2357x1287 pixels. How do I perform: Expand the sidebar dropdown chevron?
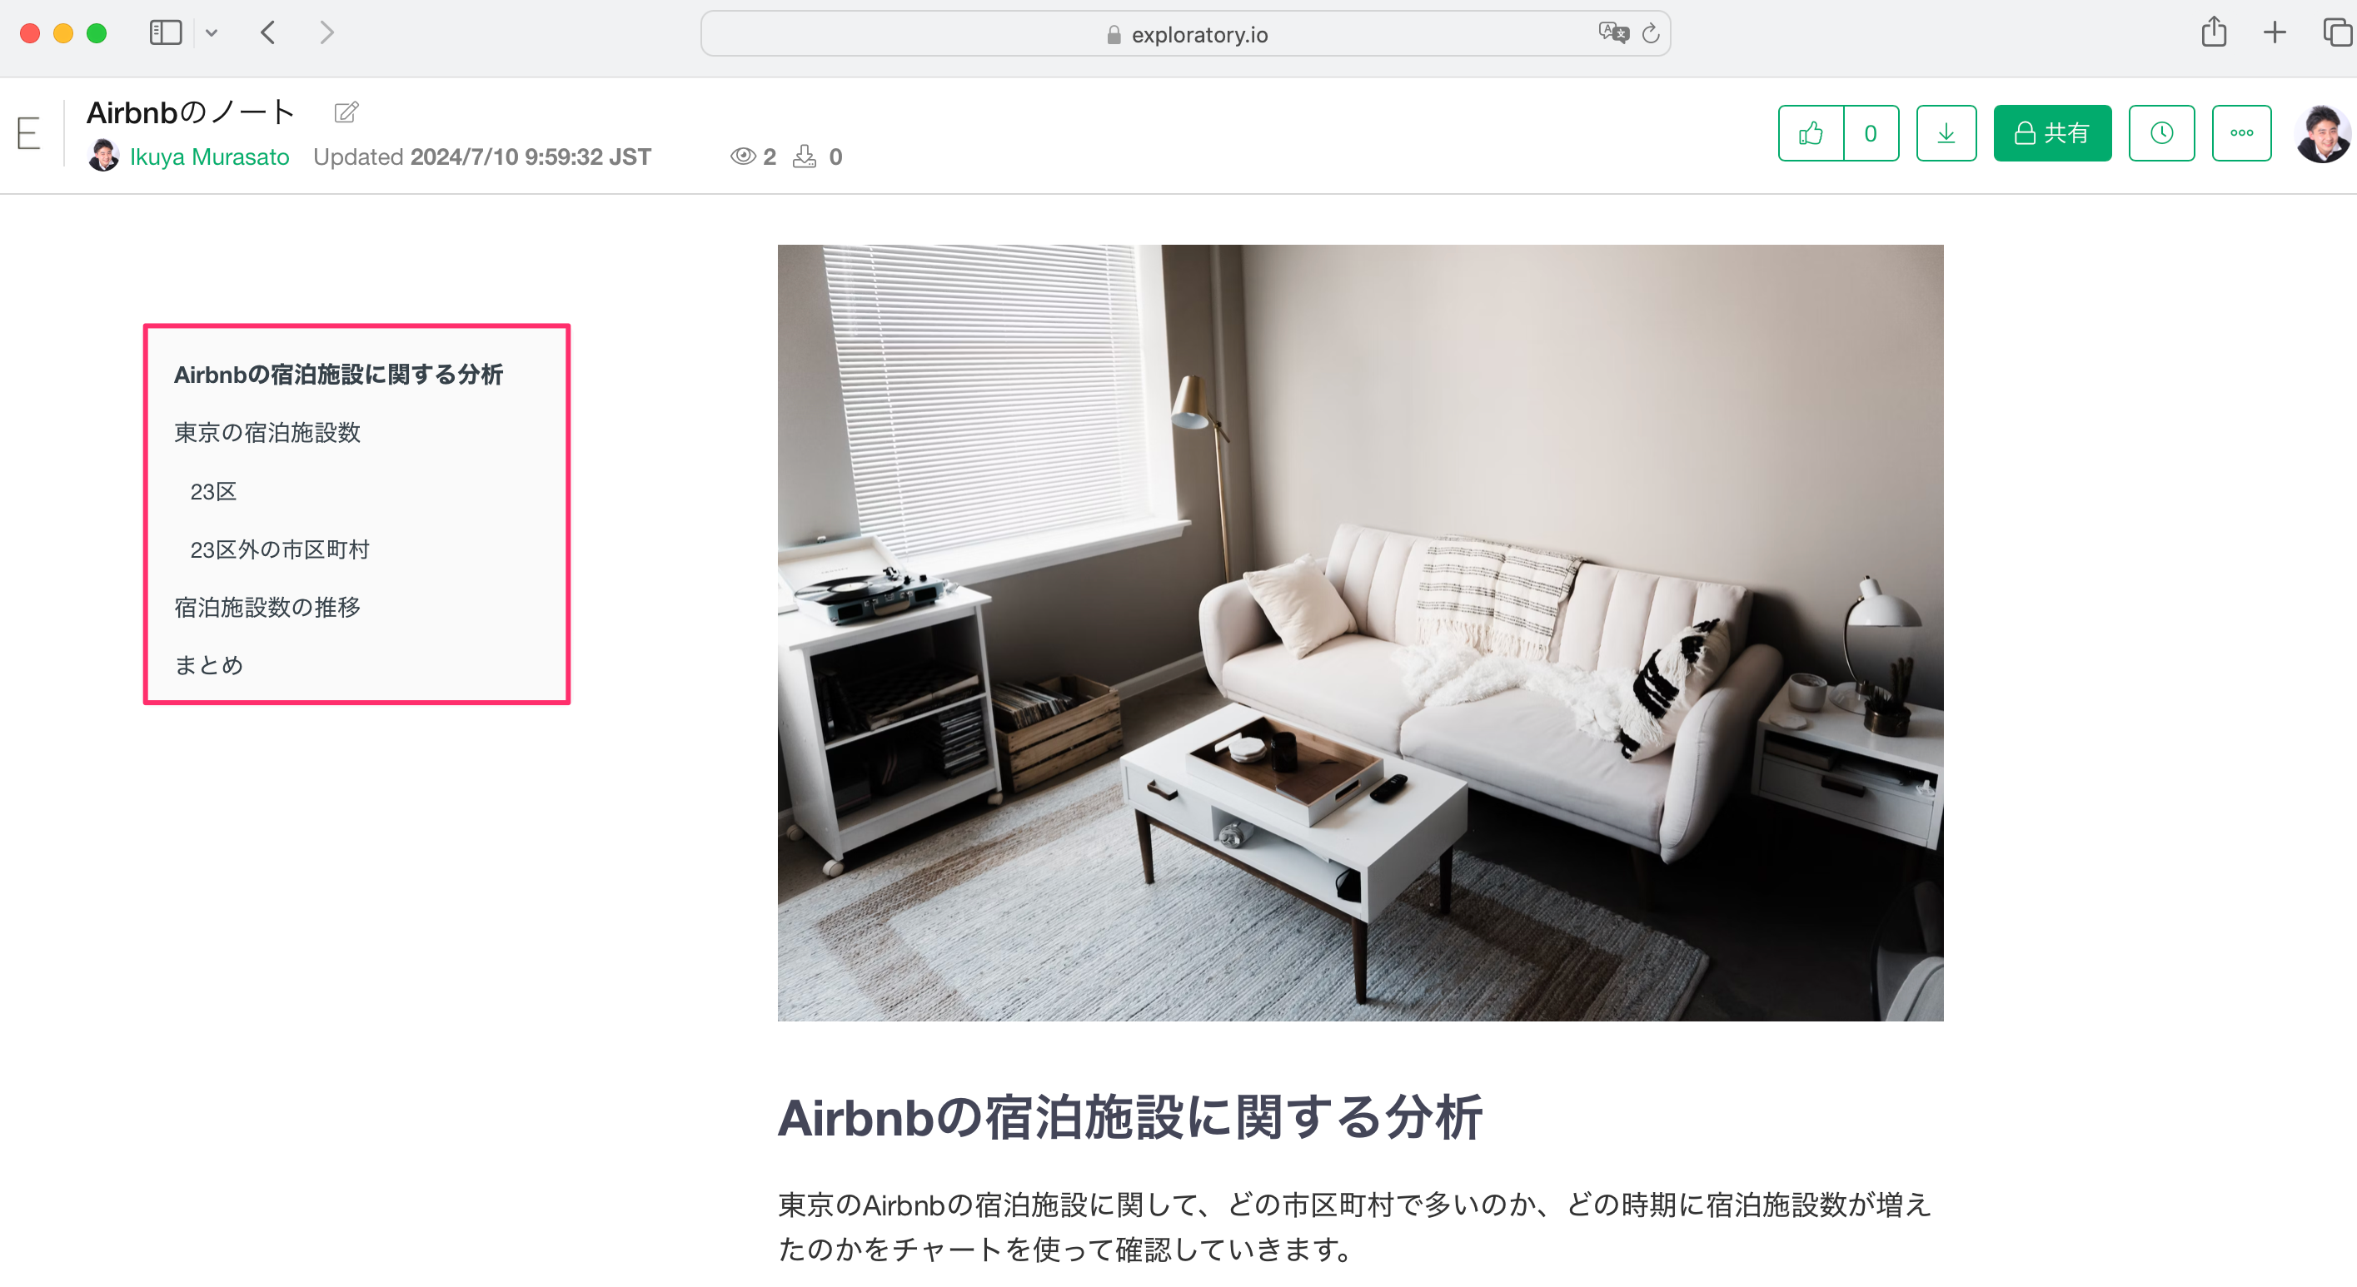pos(212,33)
